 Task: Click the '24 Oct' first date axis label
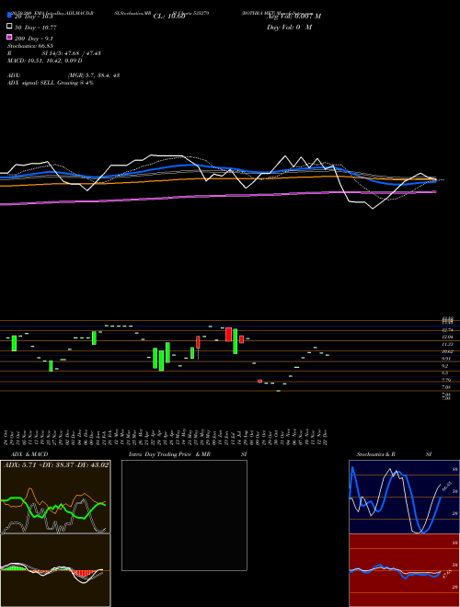click(6, 438)
